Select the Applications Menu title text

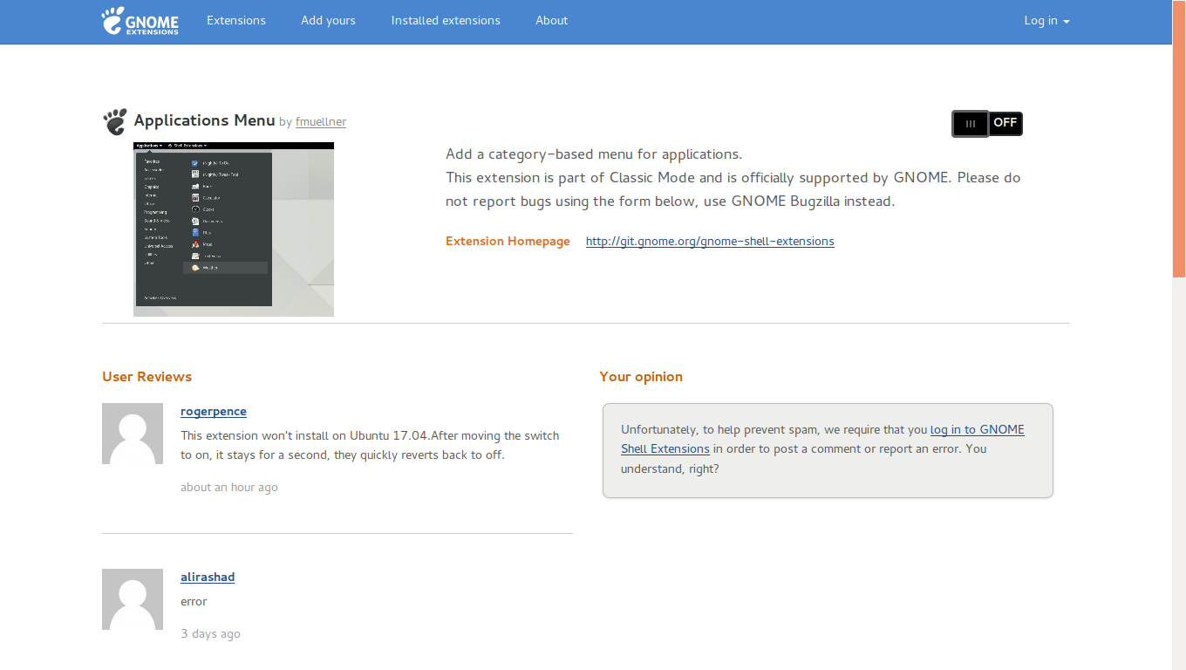pos(205,120)
